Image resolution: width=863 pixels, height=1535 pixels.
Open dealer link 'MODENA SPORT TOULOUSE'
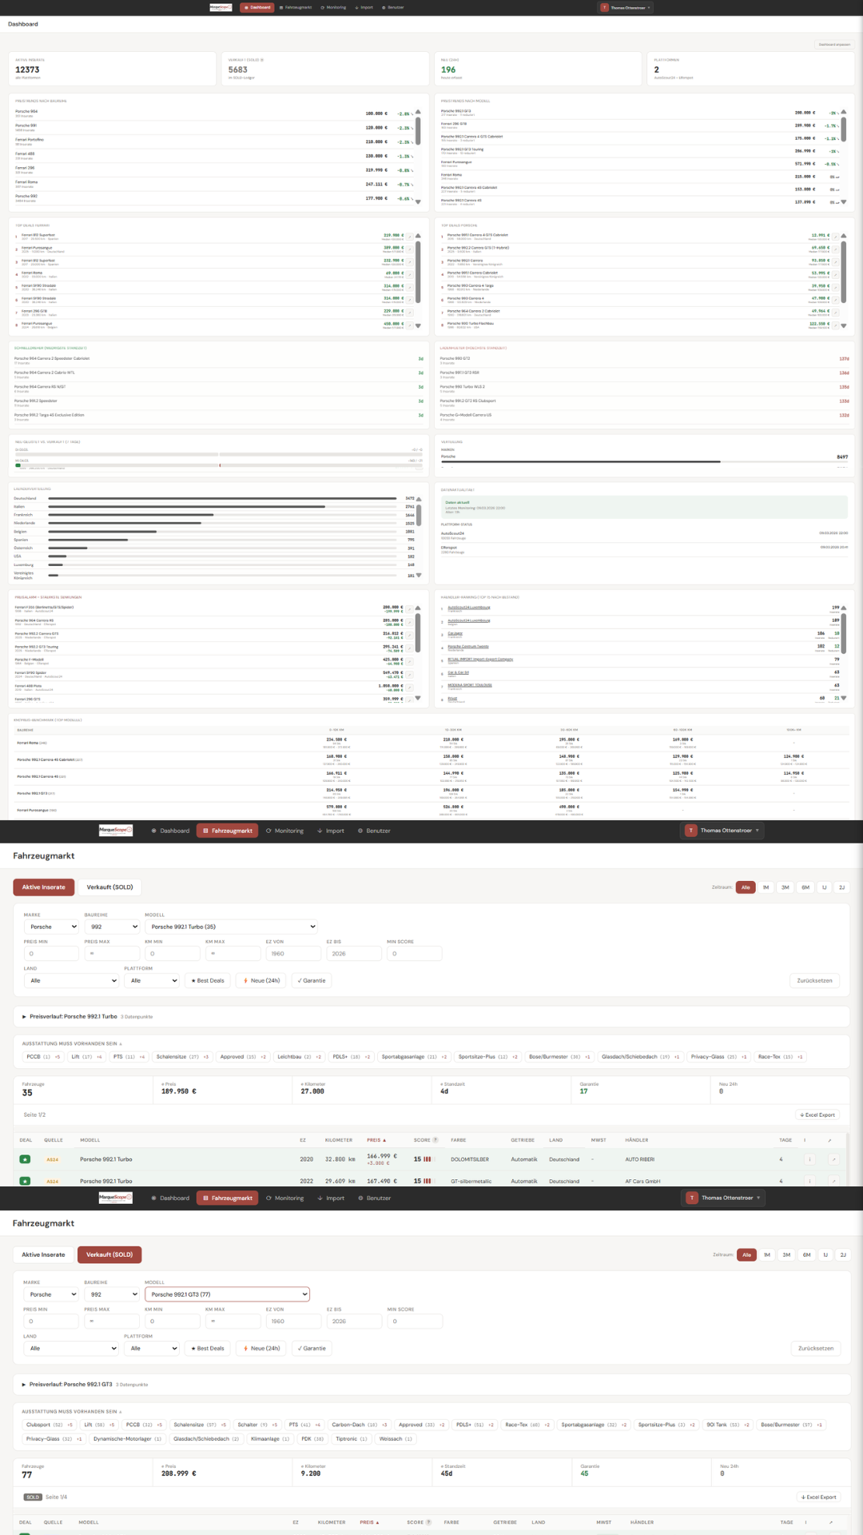[x=470, y=684]
